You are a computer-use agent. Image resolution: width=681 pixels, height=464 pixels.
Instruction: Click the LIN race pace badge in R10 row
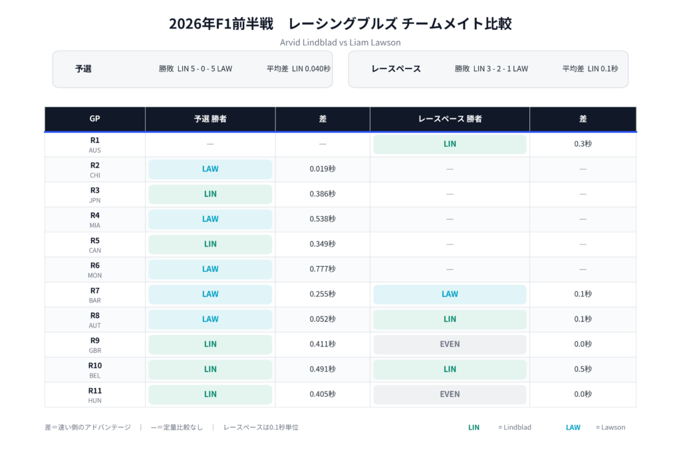pyautogui.click(x=450, y=370)
